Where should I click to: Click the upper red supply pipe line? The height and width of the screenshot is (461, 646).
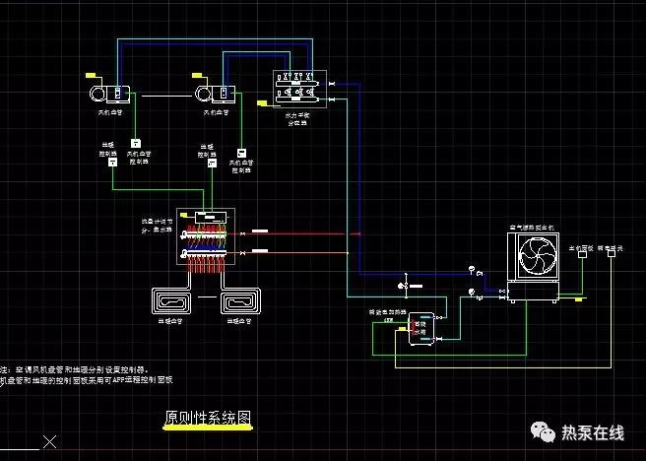(295, 234)
